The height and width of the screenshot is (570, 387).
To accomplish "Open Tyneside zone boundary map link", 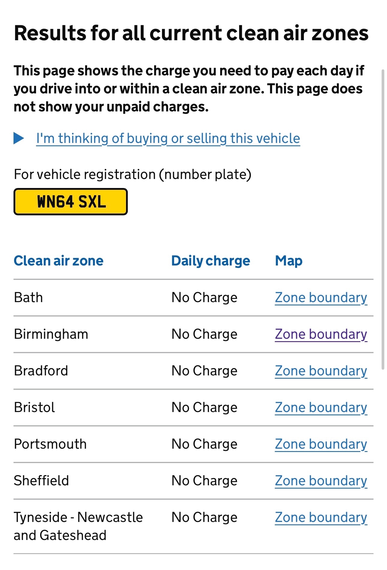I will click(321, 517).
